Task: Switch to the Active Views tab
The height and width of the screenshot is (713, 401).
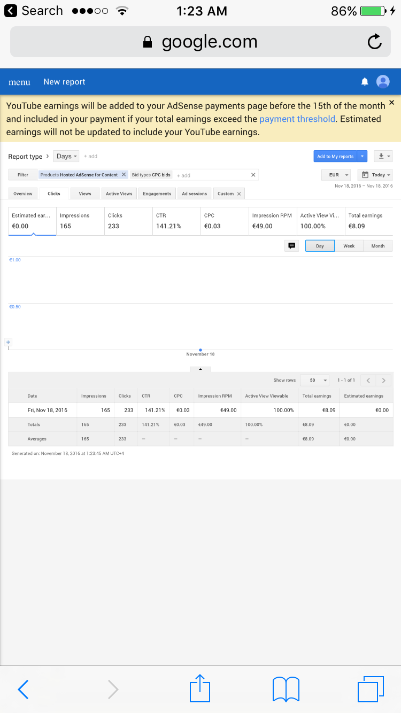Action: point(119,193)
